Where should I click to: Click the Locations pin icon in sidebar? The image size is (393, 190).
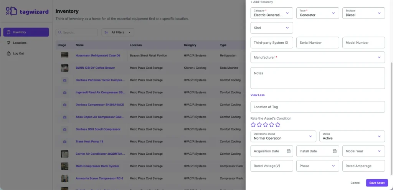click(x=8, y=43)
